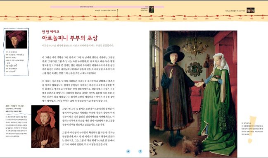
Task: Click the pink 1390-1441 lifespan bar
Action: 107,7
